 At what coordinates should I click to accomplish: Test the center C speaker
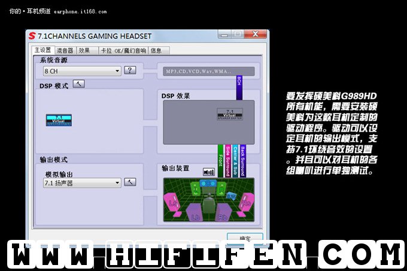pos(208,184)
